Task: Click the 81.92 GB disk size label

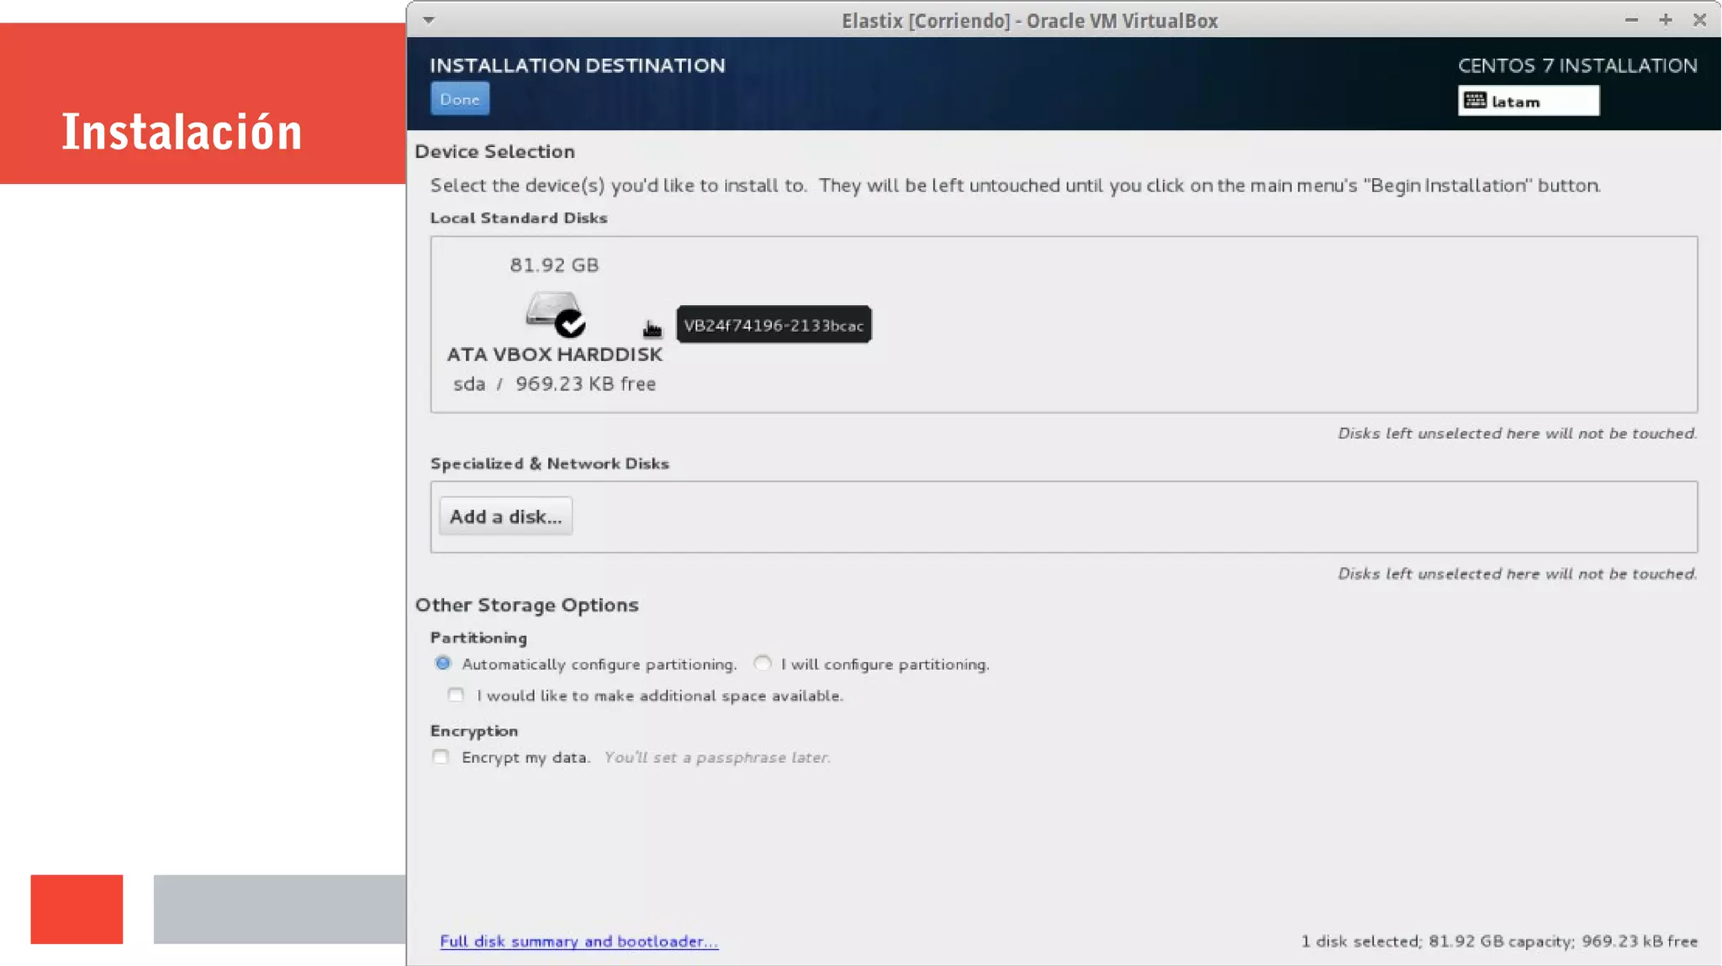Action: coord(554,265)
